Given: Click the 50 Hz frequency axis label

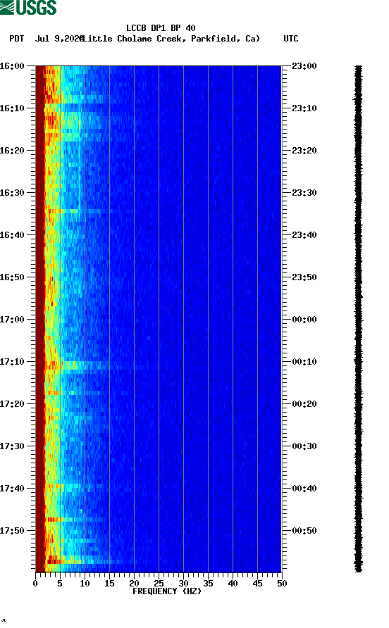Looking at the screenshot, I should pos(283,584).
